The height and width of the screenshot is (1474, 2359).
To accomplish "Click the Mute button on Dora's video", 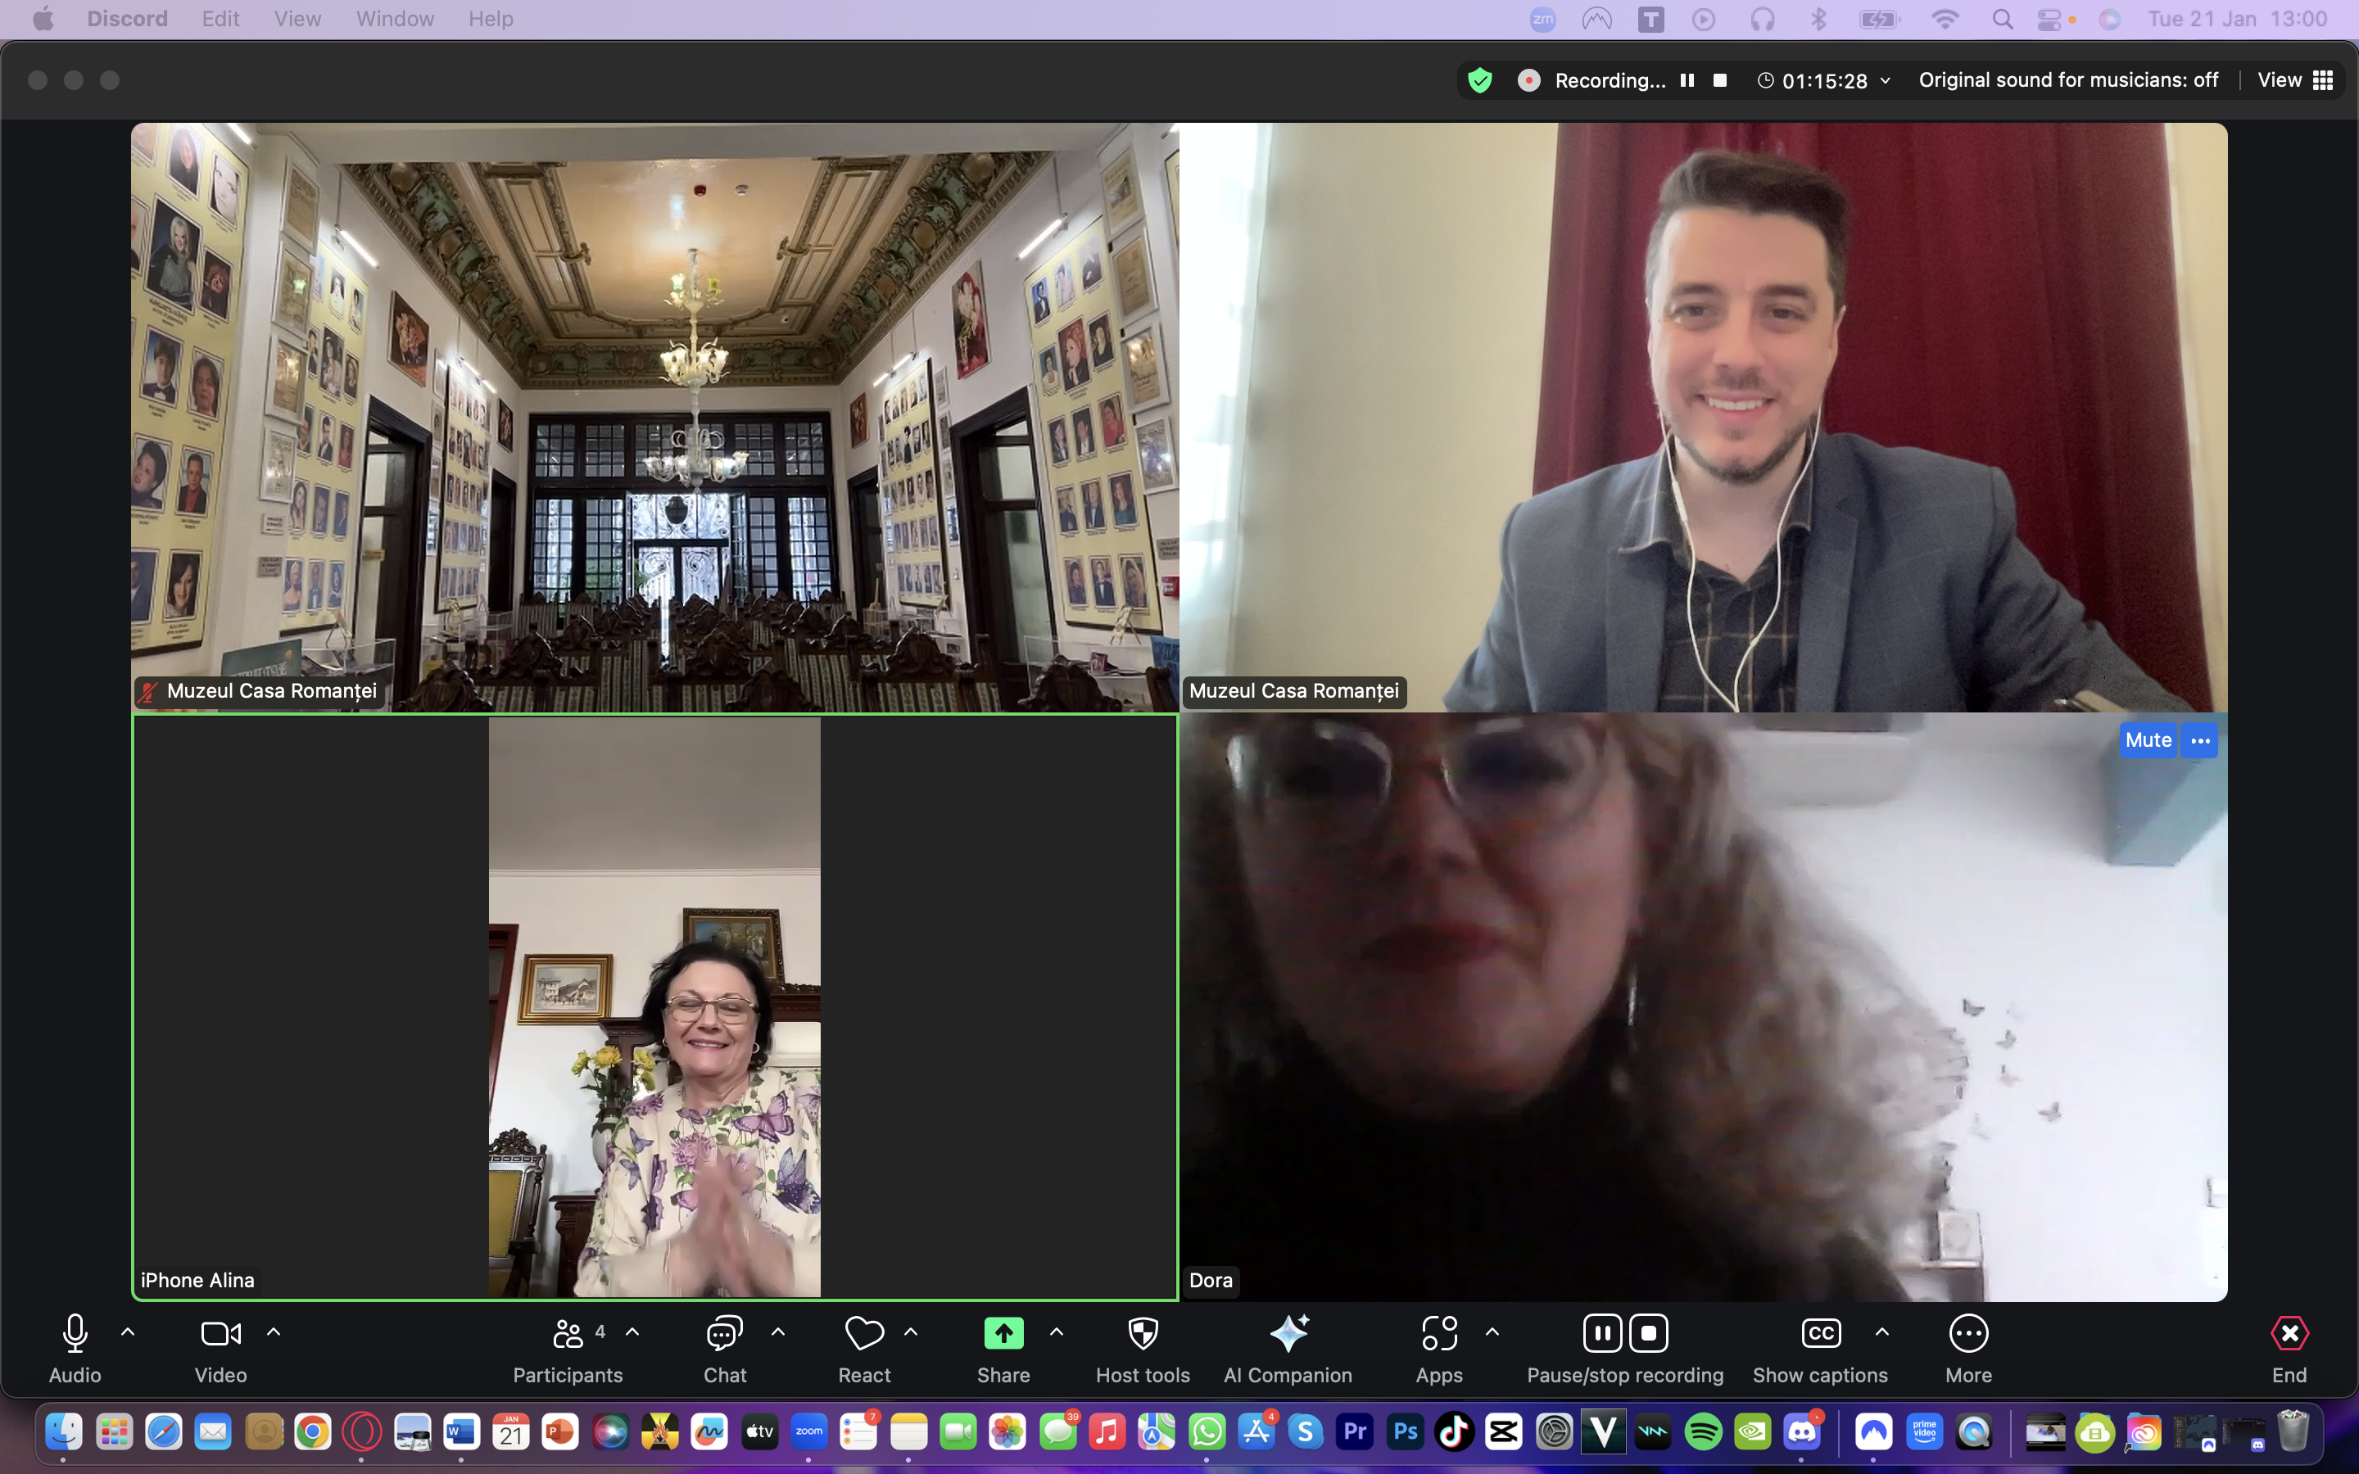I will [x=2148, y=740].
